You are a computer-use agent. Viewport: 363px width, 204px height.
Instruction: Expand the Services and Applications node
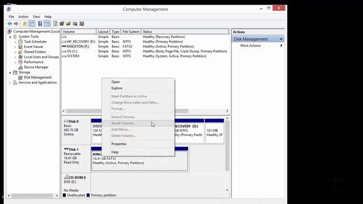pos(10,83)
